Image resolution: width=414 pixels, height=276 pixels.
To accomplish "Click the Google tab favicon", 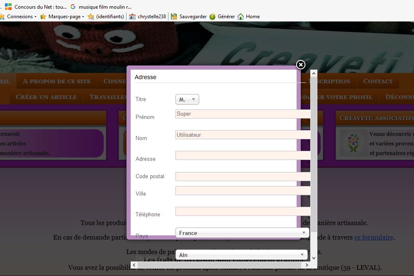I will click(73, 7).
